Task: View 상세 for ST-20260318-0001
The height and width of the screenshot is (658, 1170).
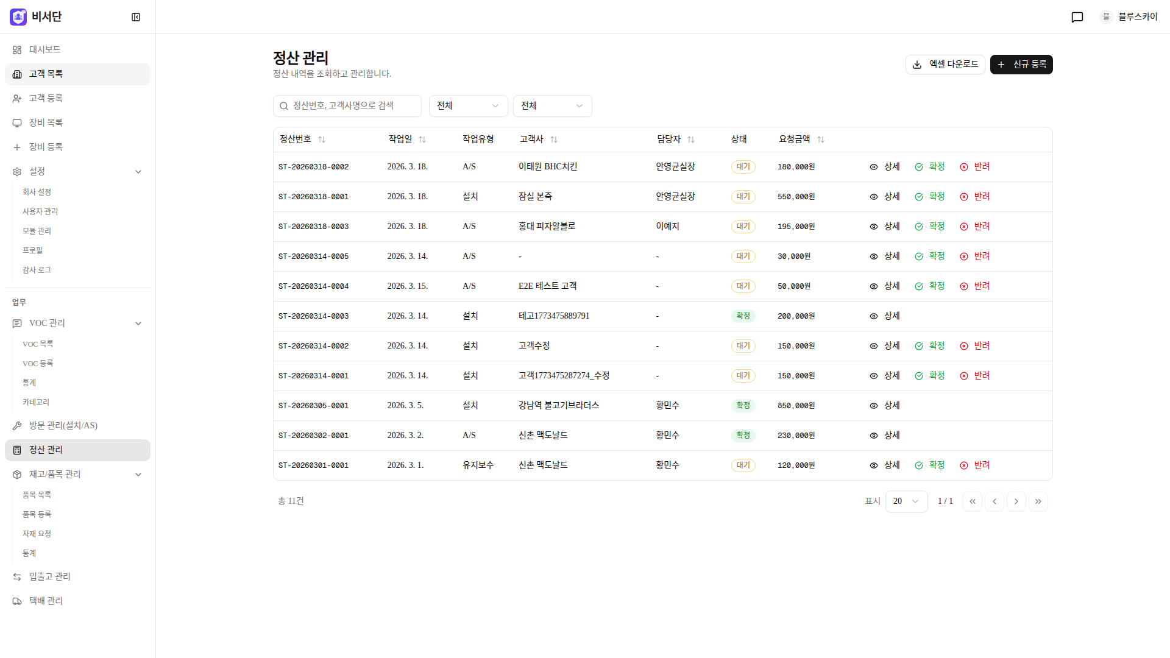Action: click(884, 197)
